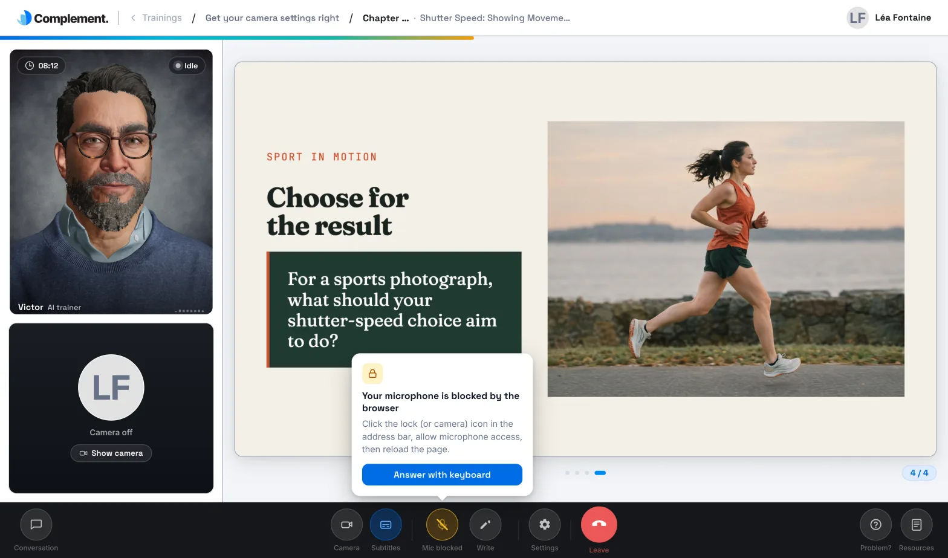The width and height of the screenshot is (948, 558).
Task: Click Show camera button
Action: (111, 453)
